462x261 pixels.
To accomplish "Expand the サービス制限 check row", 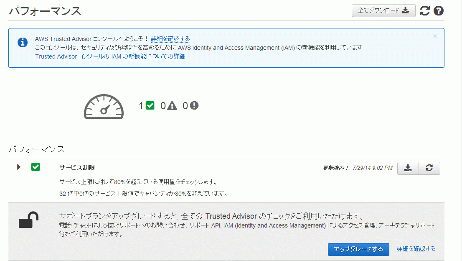I will [x=18, y=167].
